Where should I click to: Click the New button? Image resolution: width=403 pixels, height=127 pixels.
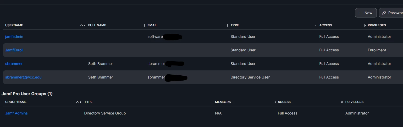pos(366,13)
